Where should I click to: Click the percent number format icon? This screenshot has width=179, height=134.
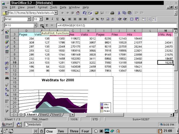click(x=97, y=19)
